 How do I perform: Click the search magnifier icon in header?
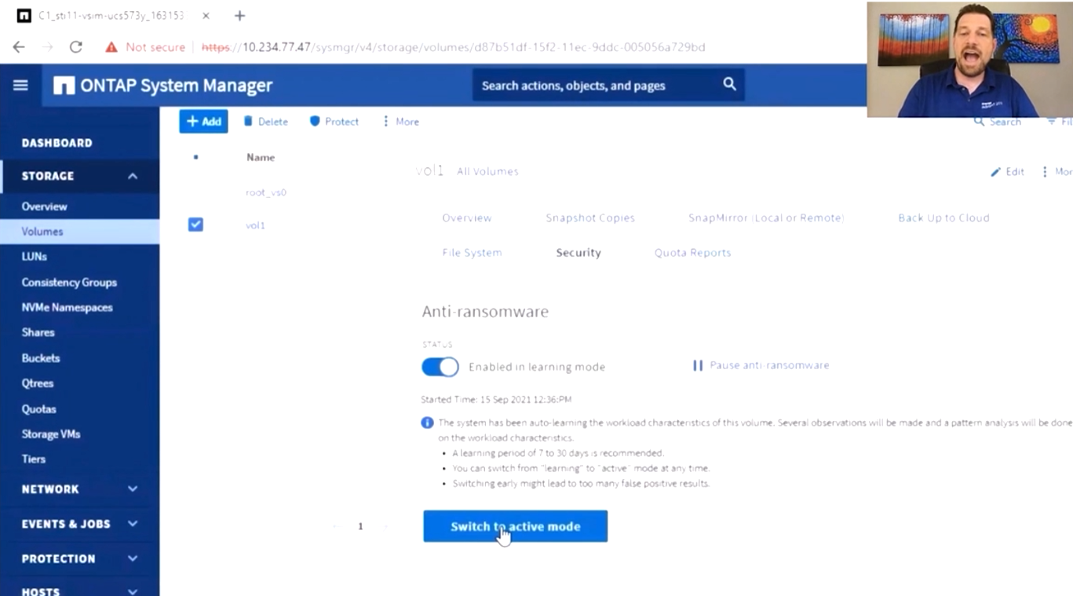tap(729, 84)
